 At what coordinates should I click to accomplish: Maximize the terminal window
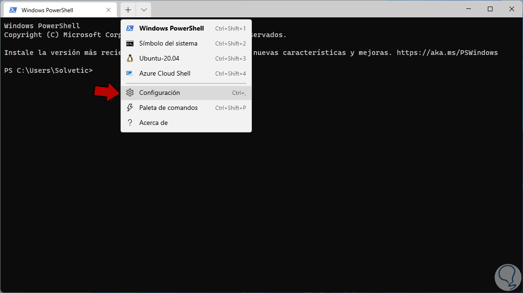490,9
